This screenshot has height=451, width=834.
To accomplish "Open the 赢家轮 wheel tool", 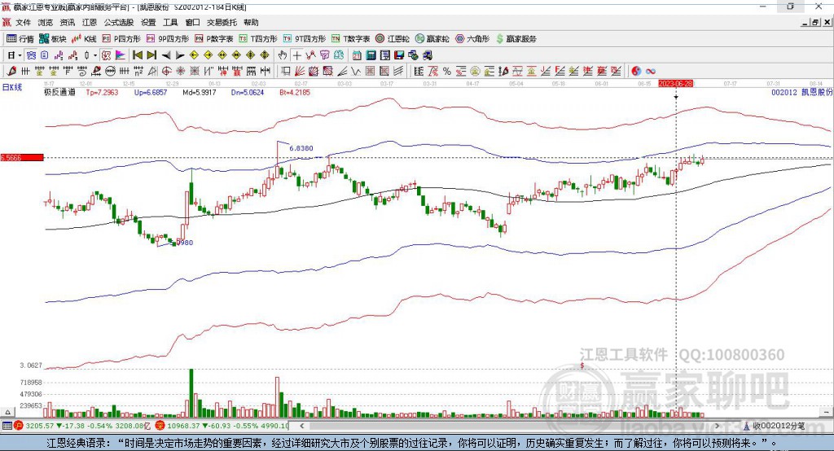I will pos(432,39).
